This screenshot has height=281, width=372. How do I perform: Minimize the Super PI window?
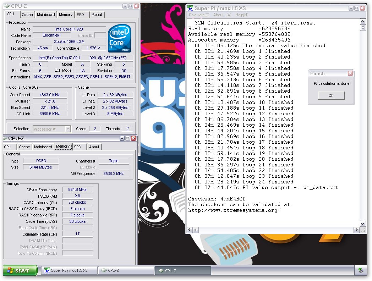point(351,8)
